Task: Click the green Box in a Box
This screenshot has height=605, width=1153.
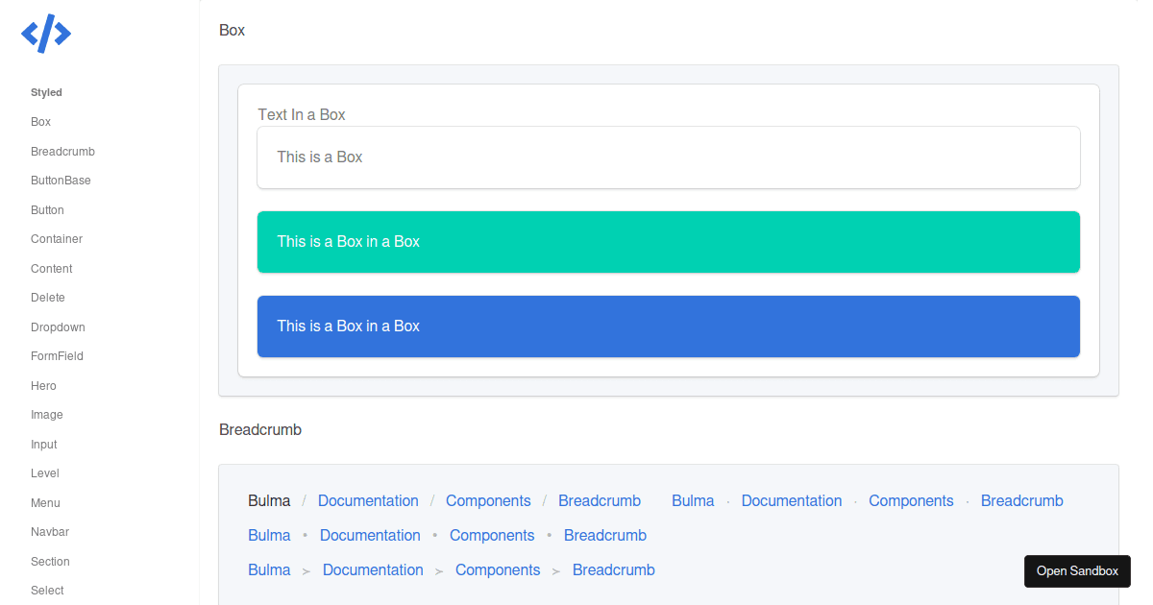Action: point(668,242)
